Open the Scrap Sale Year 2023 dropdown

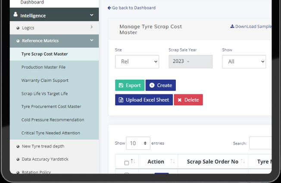pos(190,62)
